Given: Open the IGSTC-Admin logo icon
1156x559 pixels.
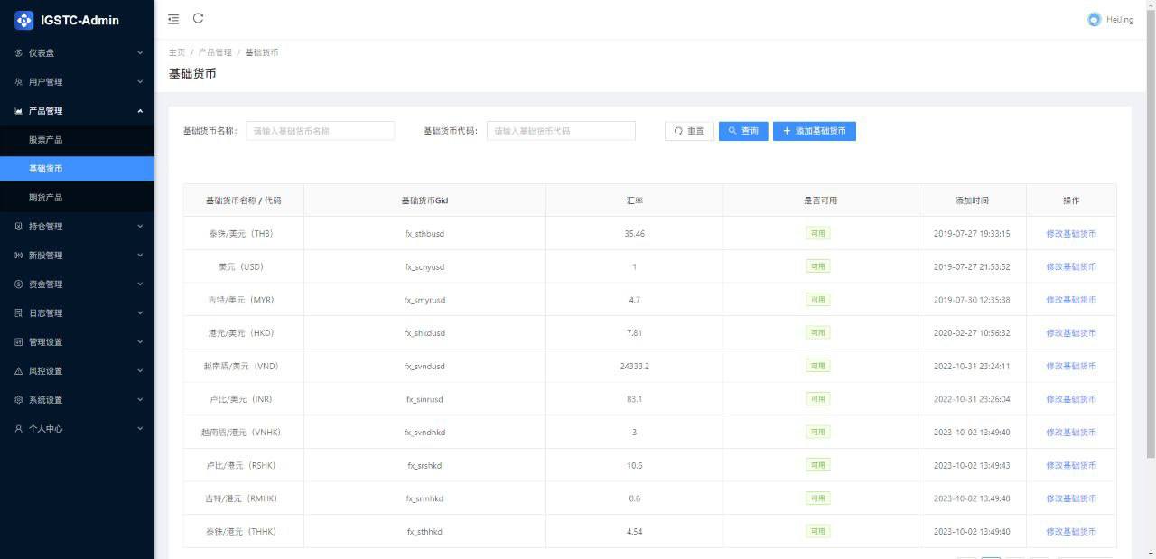Looking at the screenshot, I should point(22,19).
